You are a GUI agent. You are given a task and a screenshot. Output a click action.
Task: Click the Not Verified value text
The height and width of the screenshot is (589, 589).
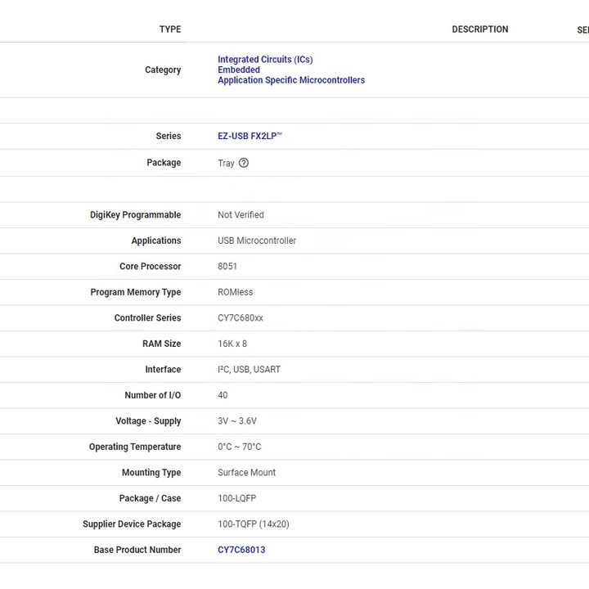coord(241,215)
